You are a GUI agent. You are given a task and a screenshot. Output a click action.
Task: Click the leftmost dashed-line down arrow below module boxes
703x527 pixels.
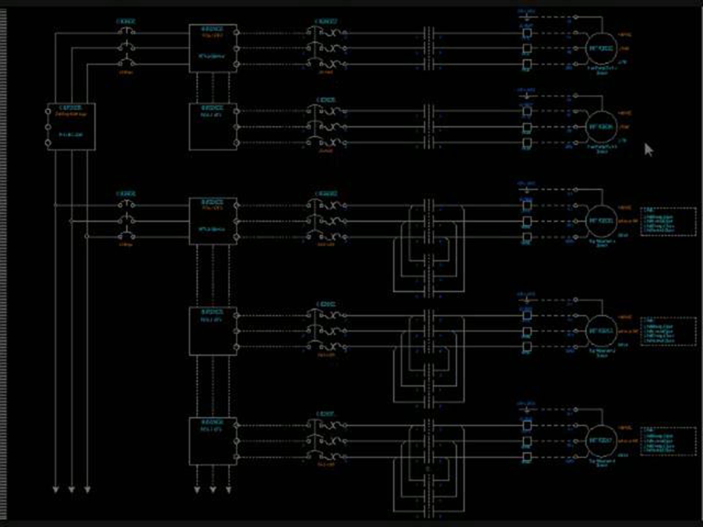tap(197, 490)
